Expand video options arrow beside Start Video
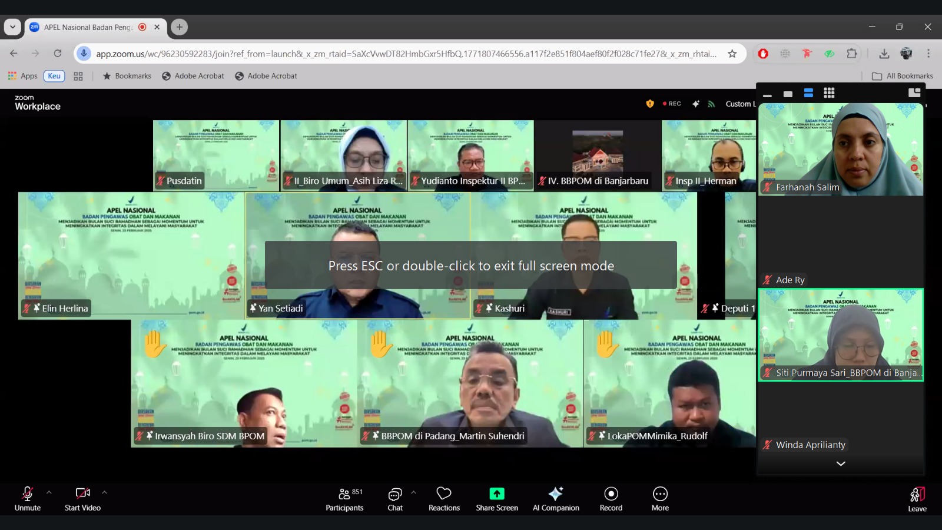 (104, 492)
